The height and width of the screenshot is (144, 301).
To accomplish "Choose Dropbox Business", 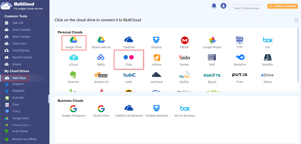I will [157, 111].
